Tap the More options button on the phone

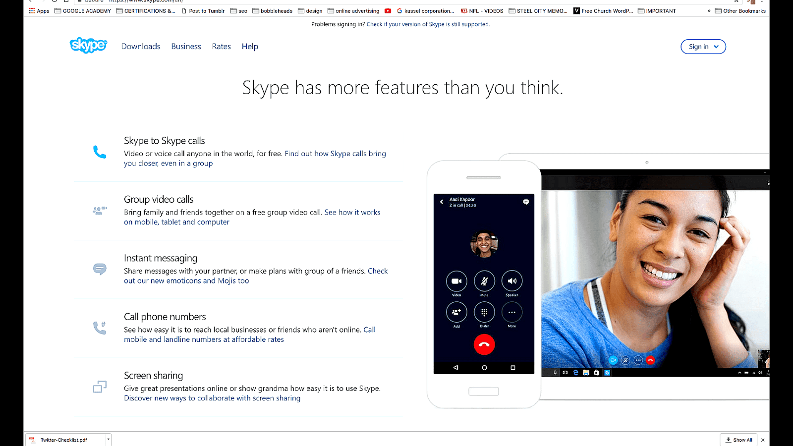(x=512, y=312)
